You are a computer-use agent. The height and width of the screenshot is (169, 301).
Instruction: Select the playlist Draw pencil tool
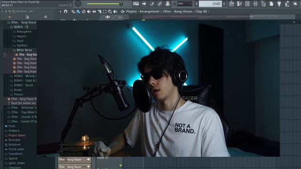pos(73,12)
